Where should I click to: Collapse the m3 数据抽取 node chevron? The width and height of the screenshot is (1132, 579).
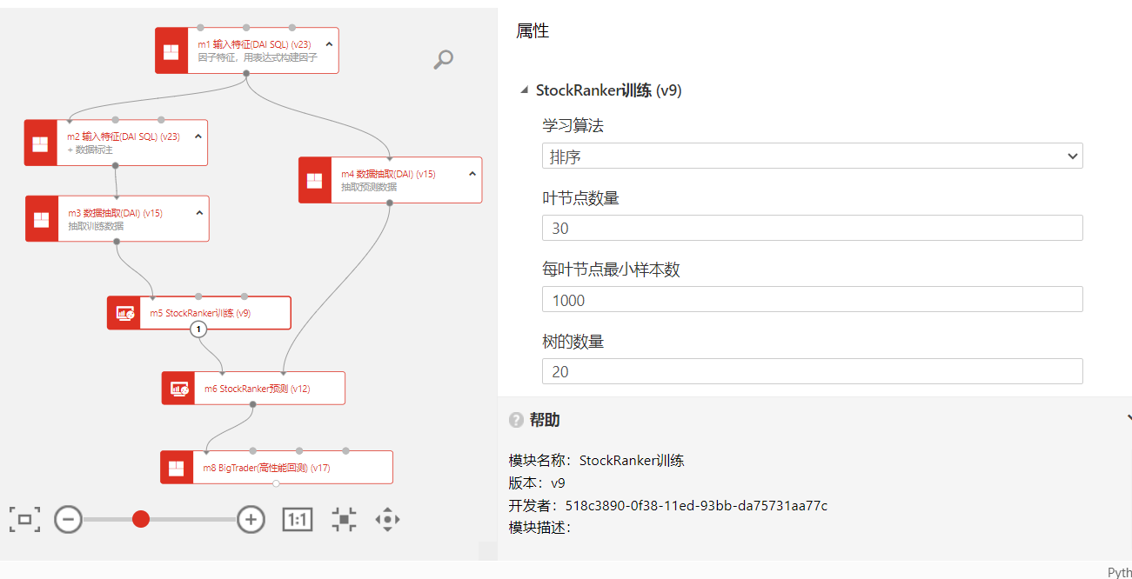coord(199,212)
